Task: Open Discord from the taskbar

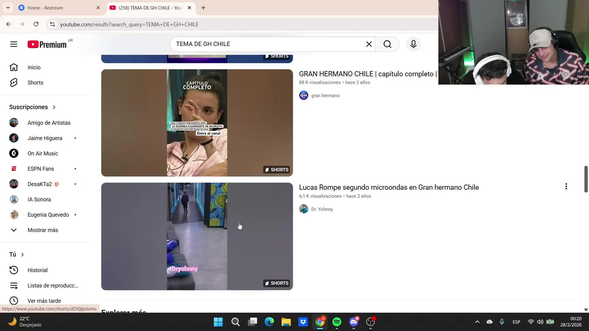Action: pyautogui.click(x=353, y=322)
